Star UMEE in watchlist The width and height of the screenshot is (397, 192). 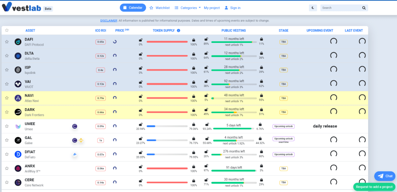point(7,126)
